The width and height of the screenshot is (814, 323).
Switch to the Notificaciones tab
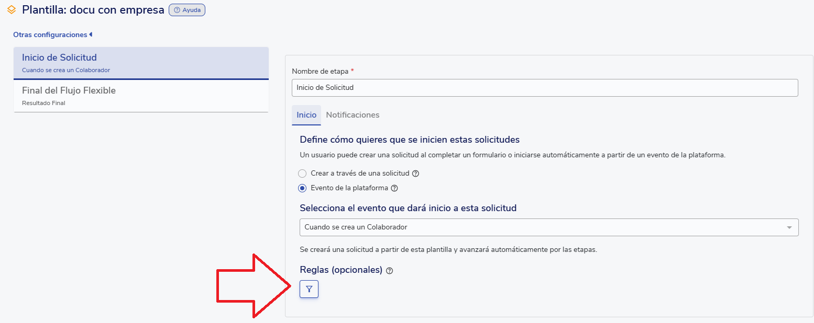coord(353,115)
